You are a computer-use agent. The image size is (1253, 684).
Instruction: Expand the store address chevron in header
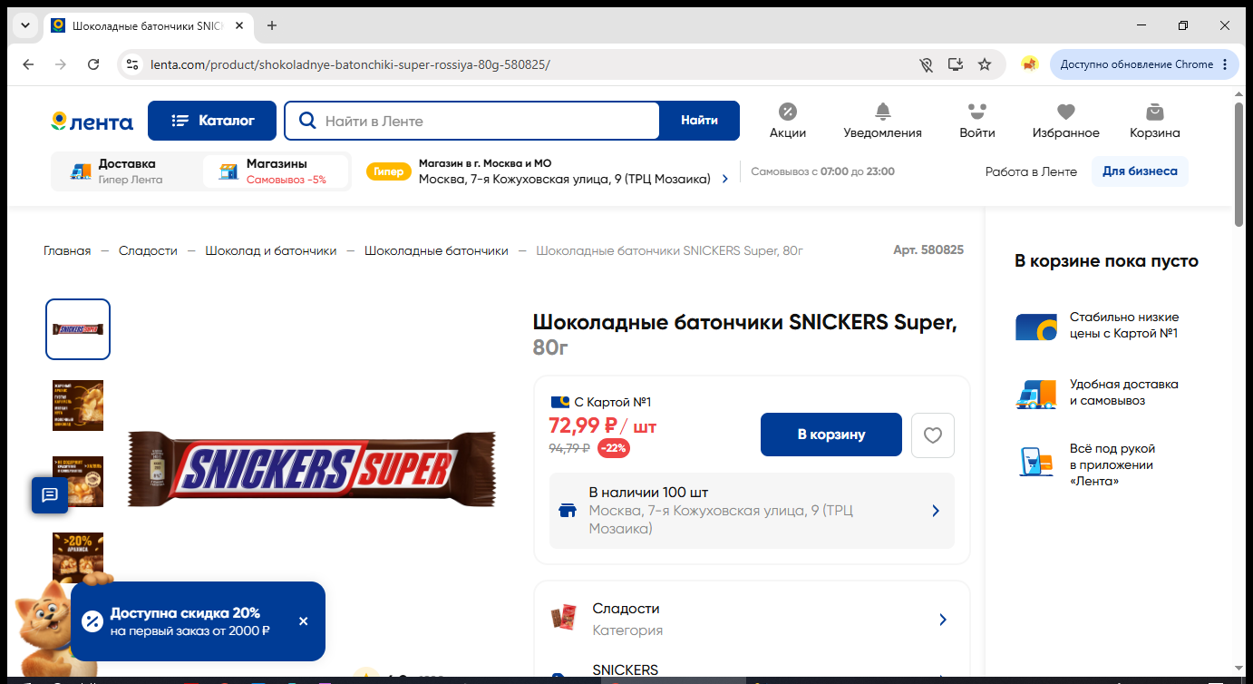724,180
